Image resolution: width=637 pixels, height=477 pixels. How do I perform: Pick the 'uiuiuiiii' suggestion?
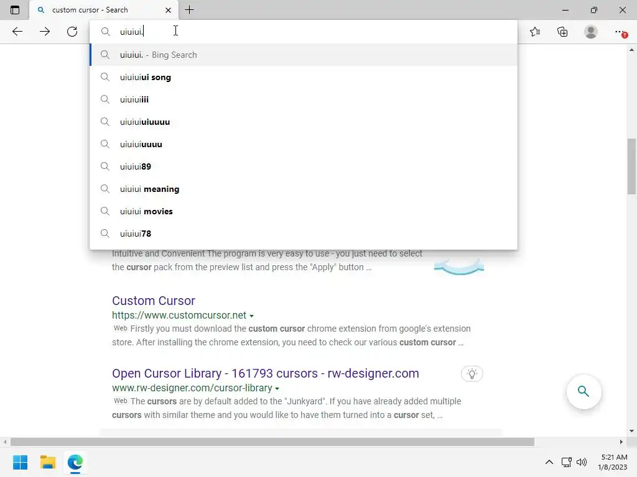coord(304,99)
